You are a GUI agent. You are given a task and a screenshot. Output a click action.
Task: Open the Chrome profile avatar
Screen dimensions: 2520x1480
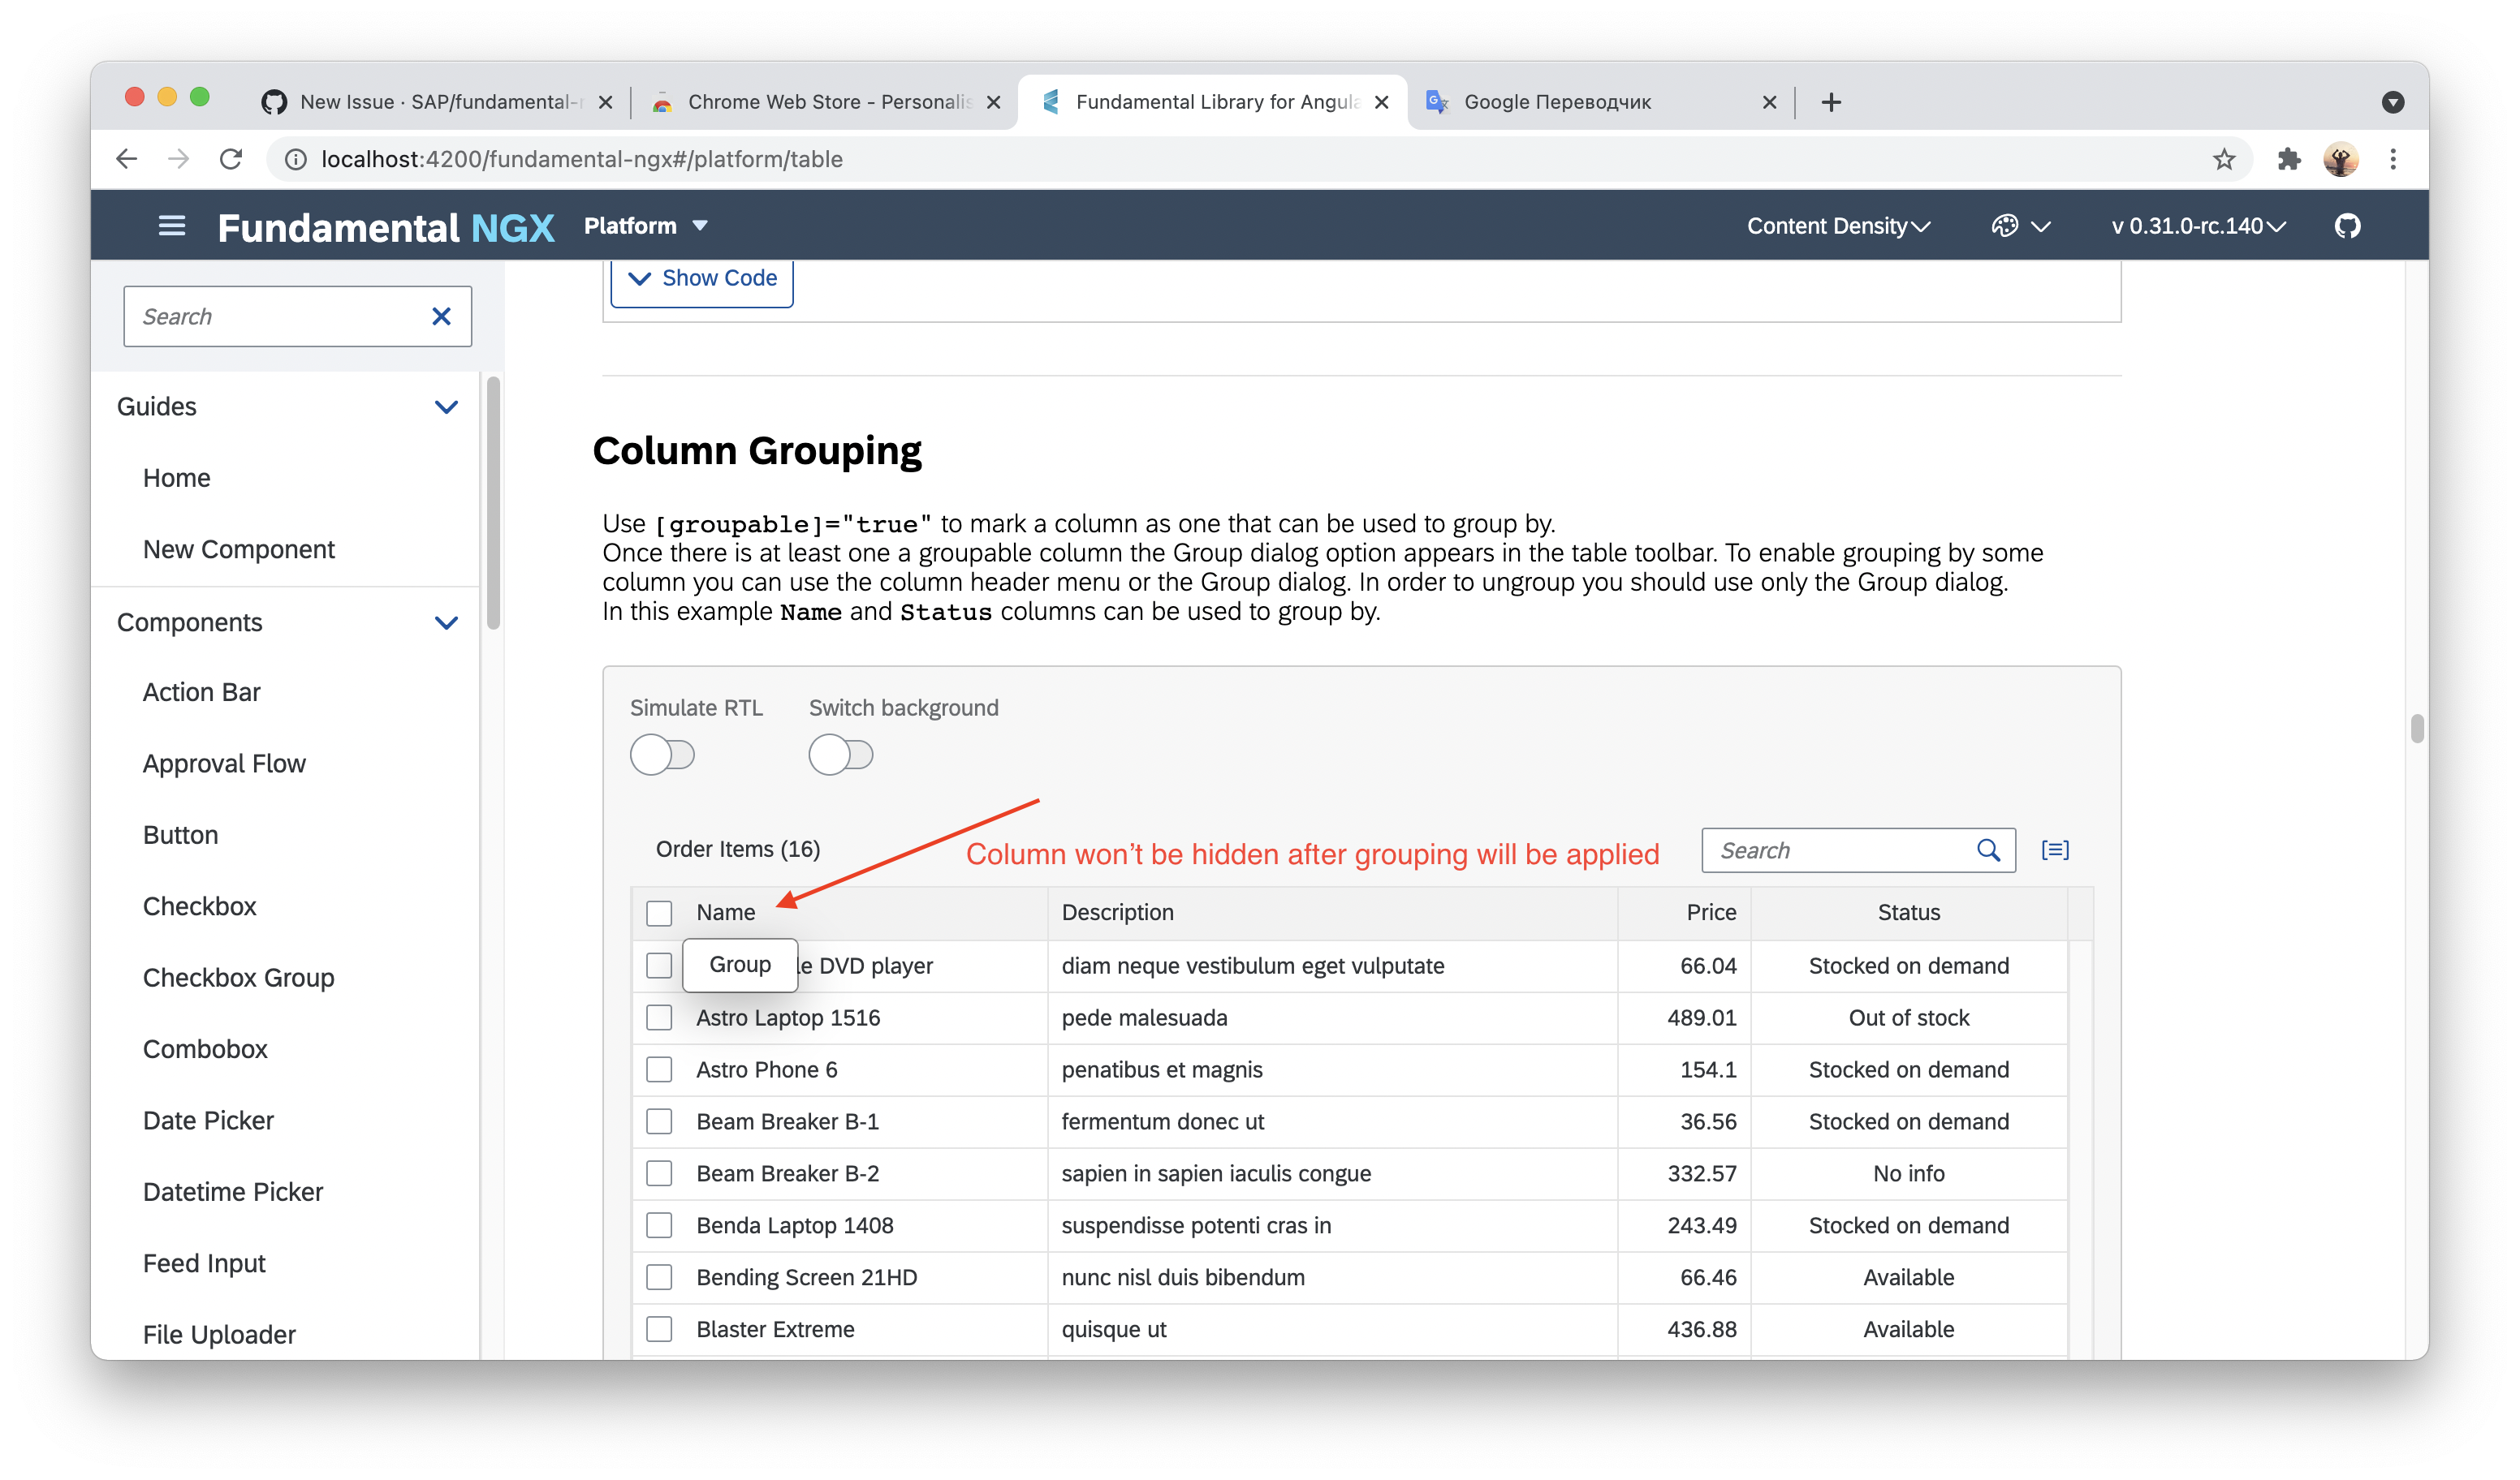[2341, 159]
